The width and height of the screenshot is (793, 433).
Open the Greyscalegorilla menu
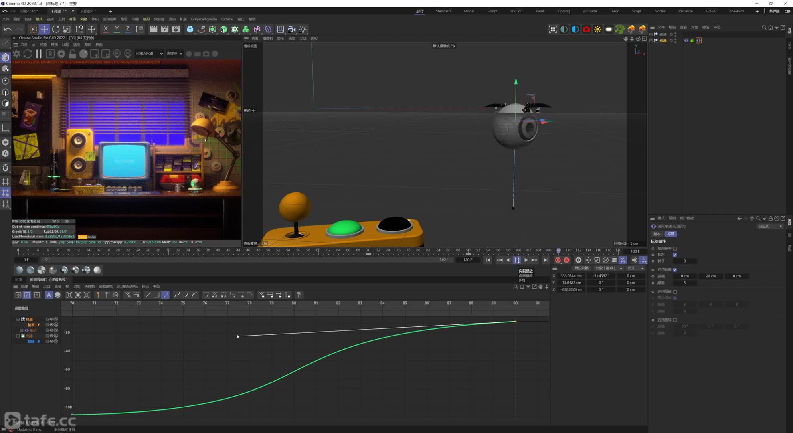tap(204, 19)
